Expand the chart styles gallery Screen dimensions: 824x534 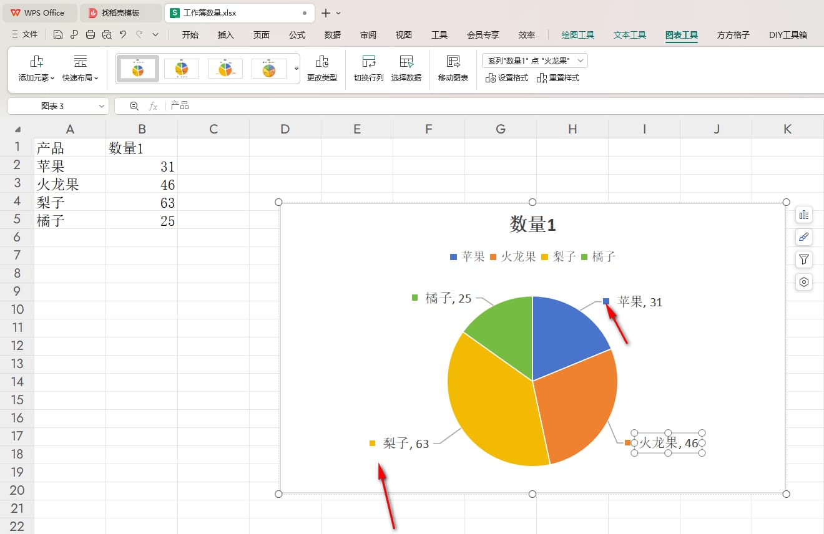click(x=297, y=69)
